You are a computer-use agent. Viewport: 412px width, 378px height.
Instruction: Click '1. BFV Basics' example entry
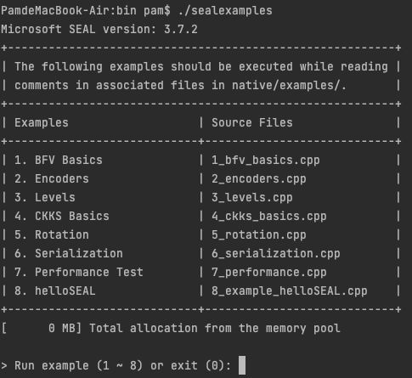pos(59,161)
